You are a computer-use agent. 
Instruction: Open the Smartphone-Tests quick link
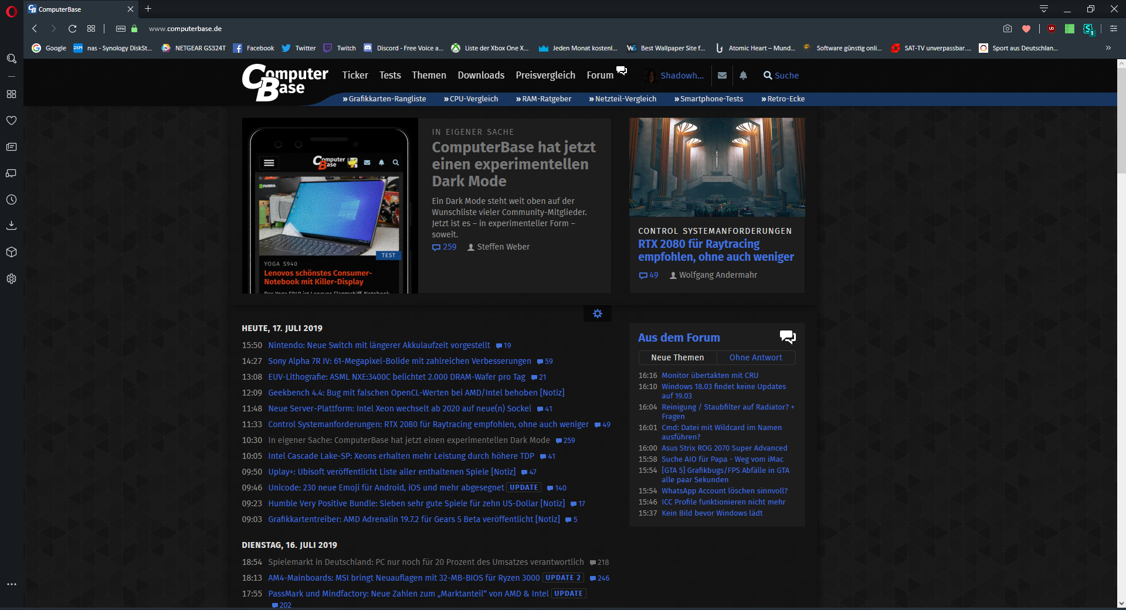(x=708, y=99)
